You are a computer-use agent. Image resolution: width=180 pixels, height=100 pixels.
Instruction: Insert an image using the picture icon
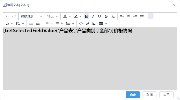(94, 24)
